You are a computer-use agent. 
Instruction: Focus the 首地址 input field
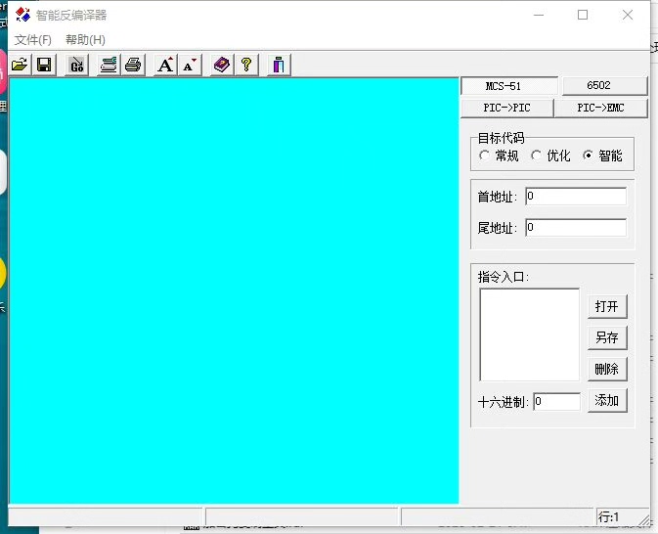pos(576,197)
